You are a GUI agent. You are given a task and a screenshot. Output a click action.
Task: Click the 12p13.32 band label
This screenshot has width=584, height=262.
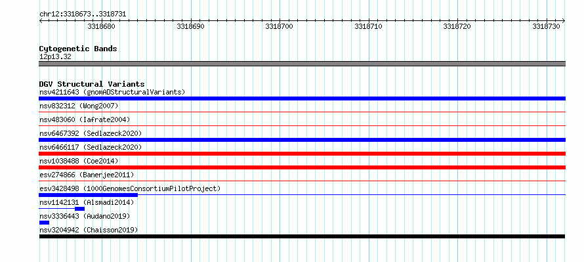pos(55,57)
